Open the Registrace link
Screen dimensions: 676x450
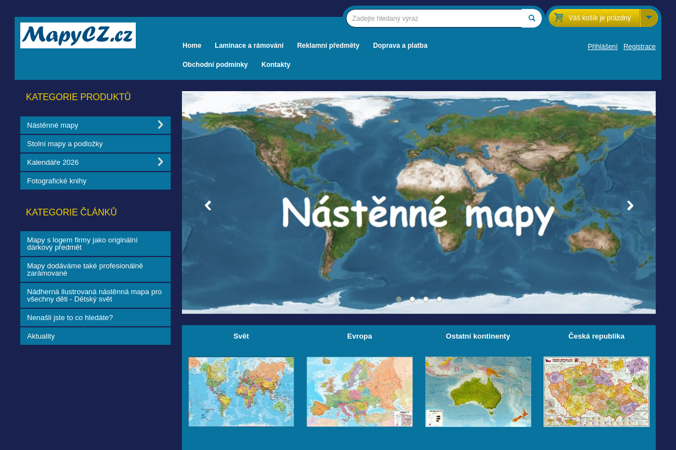pyautogui.click(x=639, y=47)
